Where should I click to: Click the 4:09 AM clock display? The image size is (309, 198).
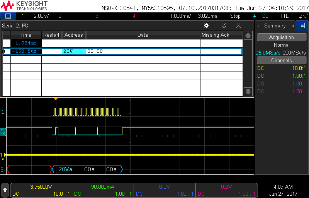(283, 187)
